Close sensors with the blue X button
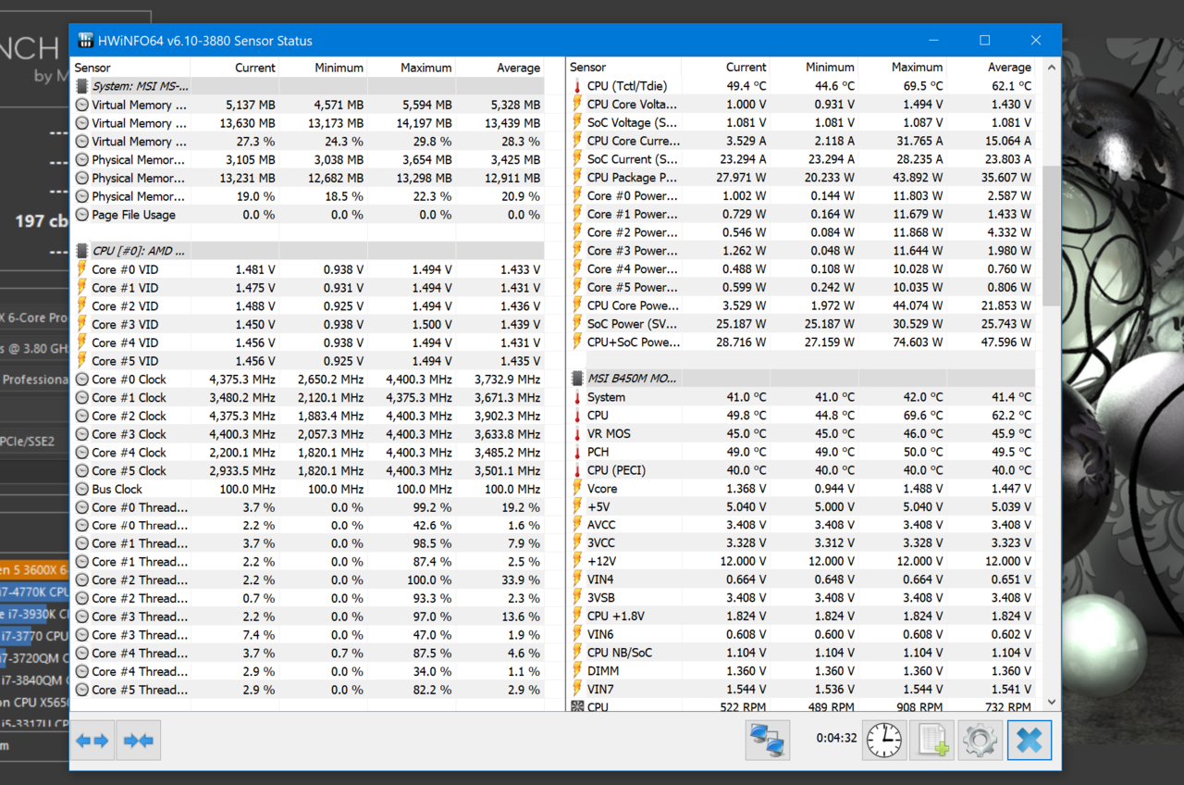The height and width of the screenshot is (785, 1184). pyautogui.click(x=1030, y=741)
